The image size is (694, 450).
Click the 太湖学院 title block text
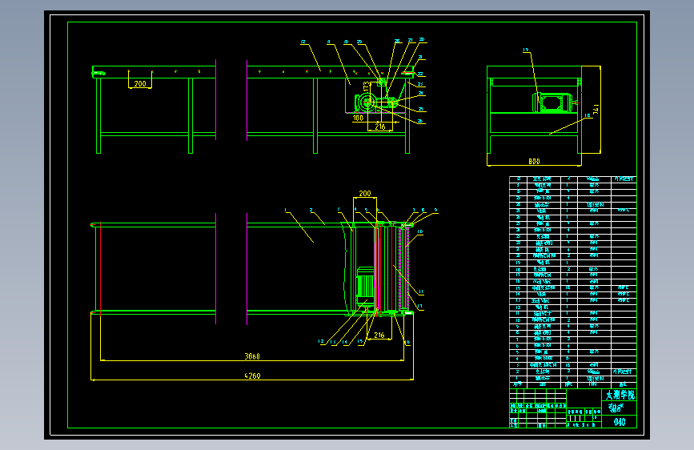pos(620,395)
